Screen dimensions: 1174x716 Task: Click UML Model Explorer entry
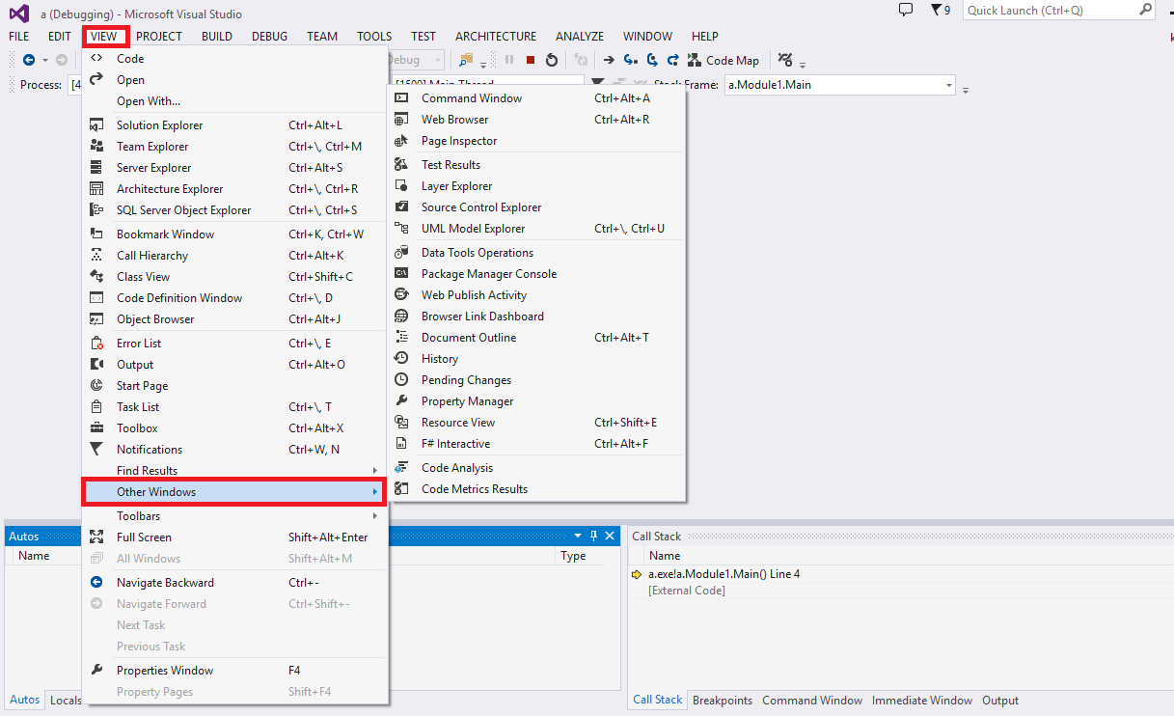pos(536,229)
